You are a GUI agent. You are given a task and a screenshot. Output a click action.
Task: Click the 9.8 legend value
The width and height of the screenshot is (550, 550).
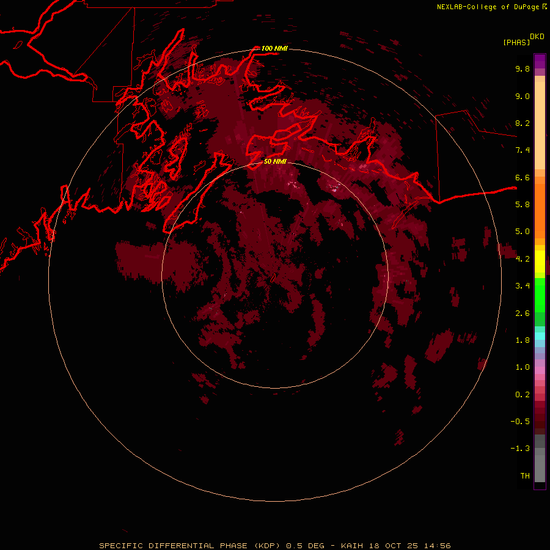[522, 68]
